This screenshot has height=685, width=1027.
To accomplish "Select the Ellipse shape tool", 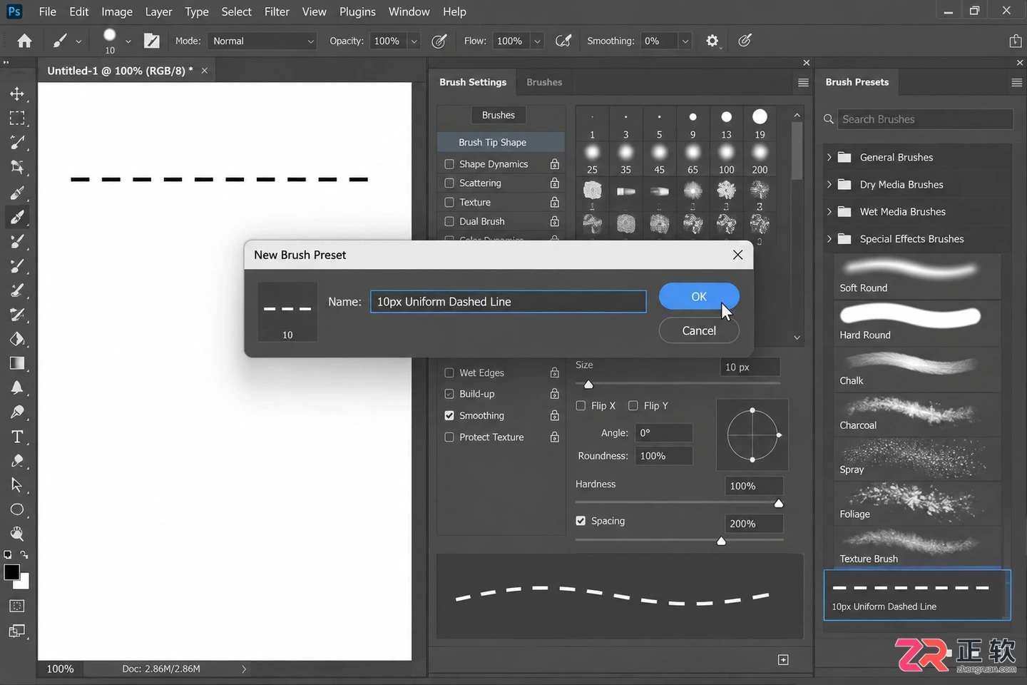I will [x=17, y=509].
